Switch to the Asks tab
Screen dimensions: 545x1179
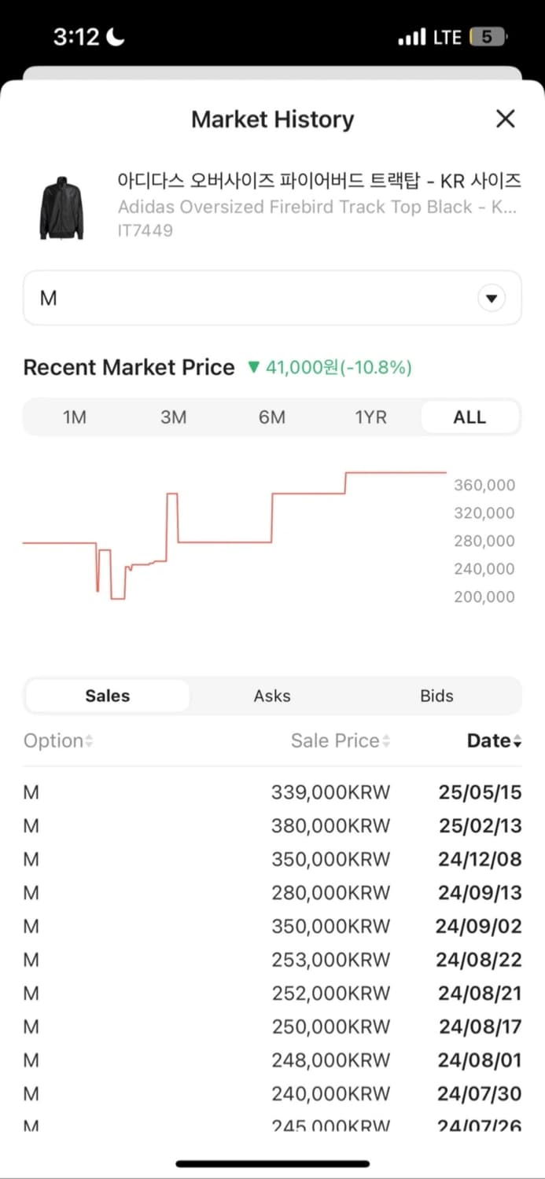(272, 696)
